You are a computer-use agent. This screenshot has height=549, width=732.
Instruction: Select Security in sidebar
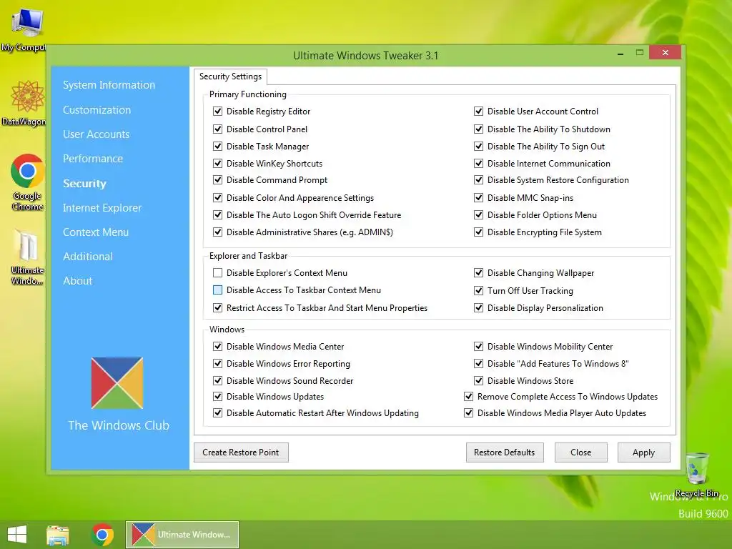84,184
